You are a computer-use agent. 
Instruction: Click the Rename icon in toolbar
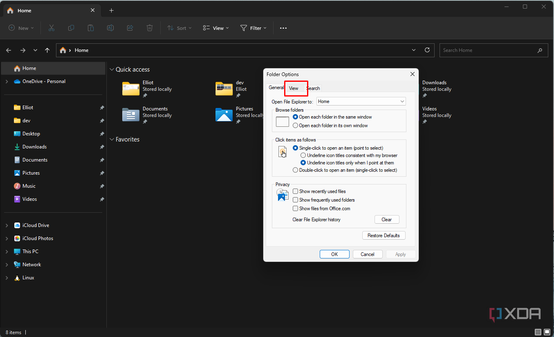110,28
